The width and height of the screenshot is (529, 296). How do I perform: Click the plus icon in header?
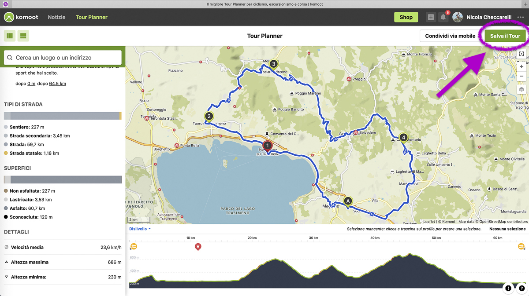point(431,17)
